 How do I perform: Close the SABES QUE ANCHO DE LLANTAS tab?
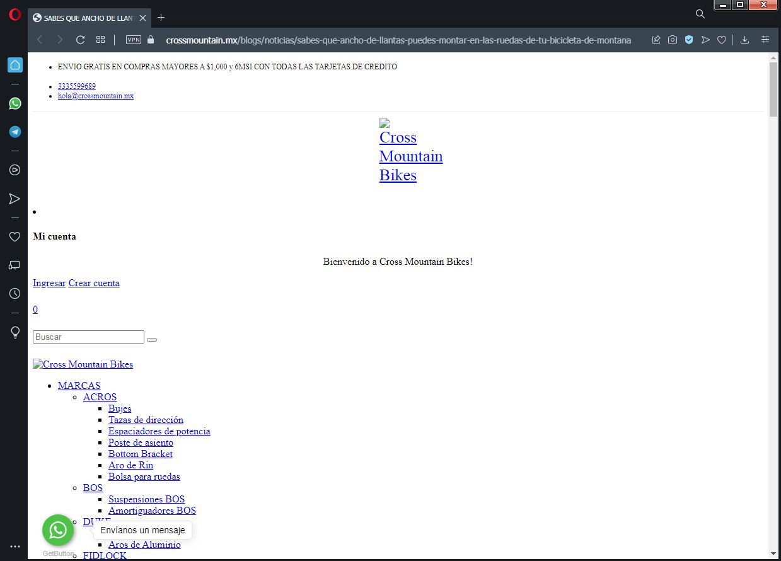coord(142,18)
